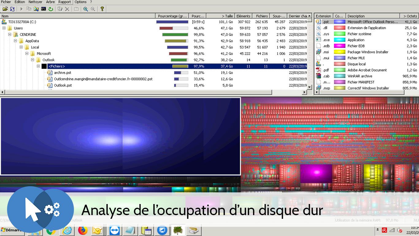Collapse the Outlook folder node
The image size is (419, 236).
click(x=33, y=60)
